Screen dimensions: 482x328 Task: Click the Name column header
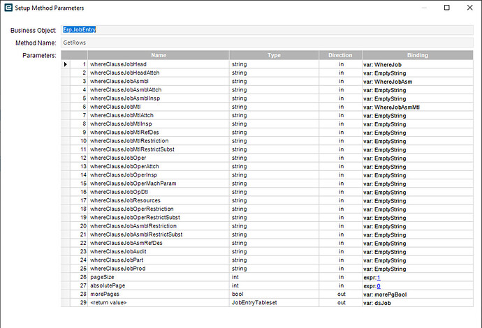pyautogui.click(x=159, y=55)
